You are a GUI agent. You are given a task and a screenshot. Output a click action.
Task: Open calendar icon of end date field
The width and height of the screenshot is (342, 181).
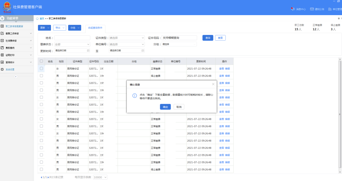(x=142, y=51)
